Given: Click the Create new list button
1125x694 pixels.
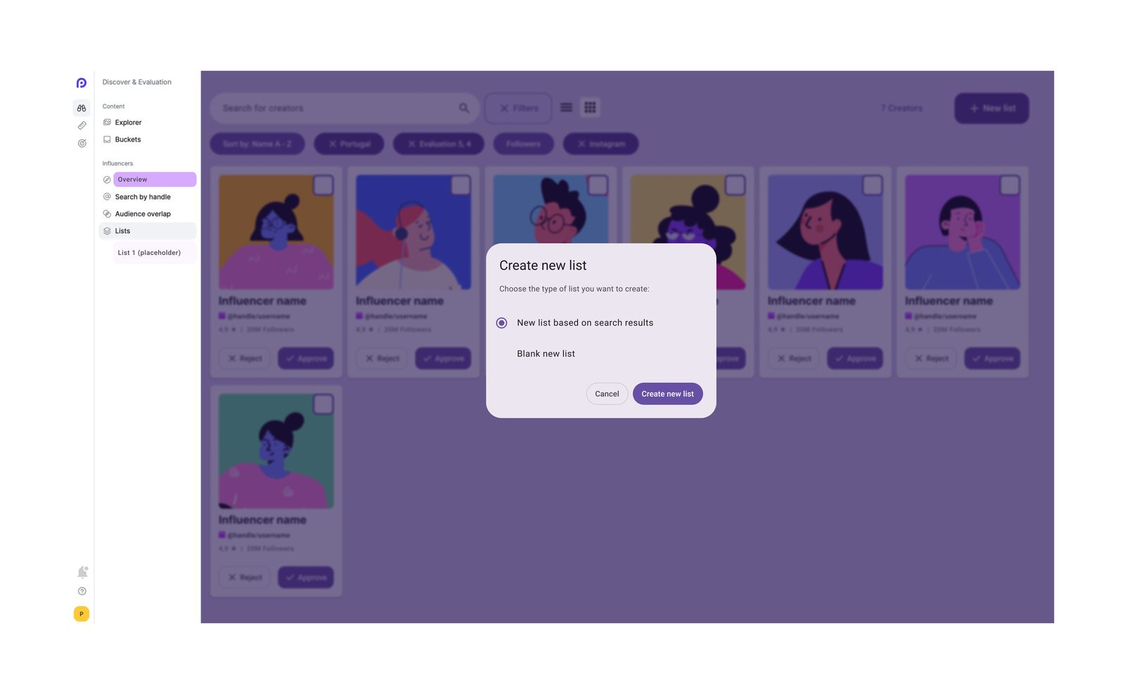Looking at the screenshot, I should [x=667, y=394].
